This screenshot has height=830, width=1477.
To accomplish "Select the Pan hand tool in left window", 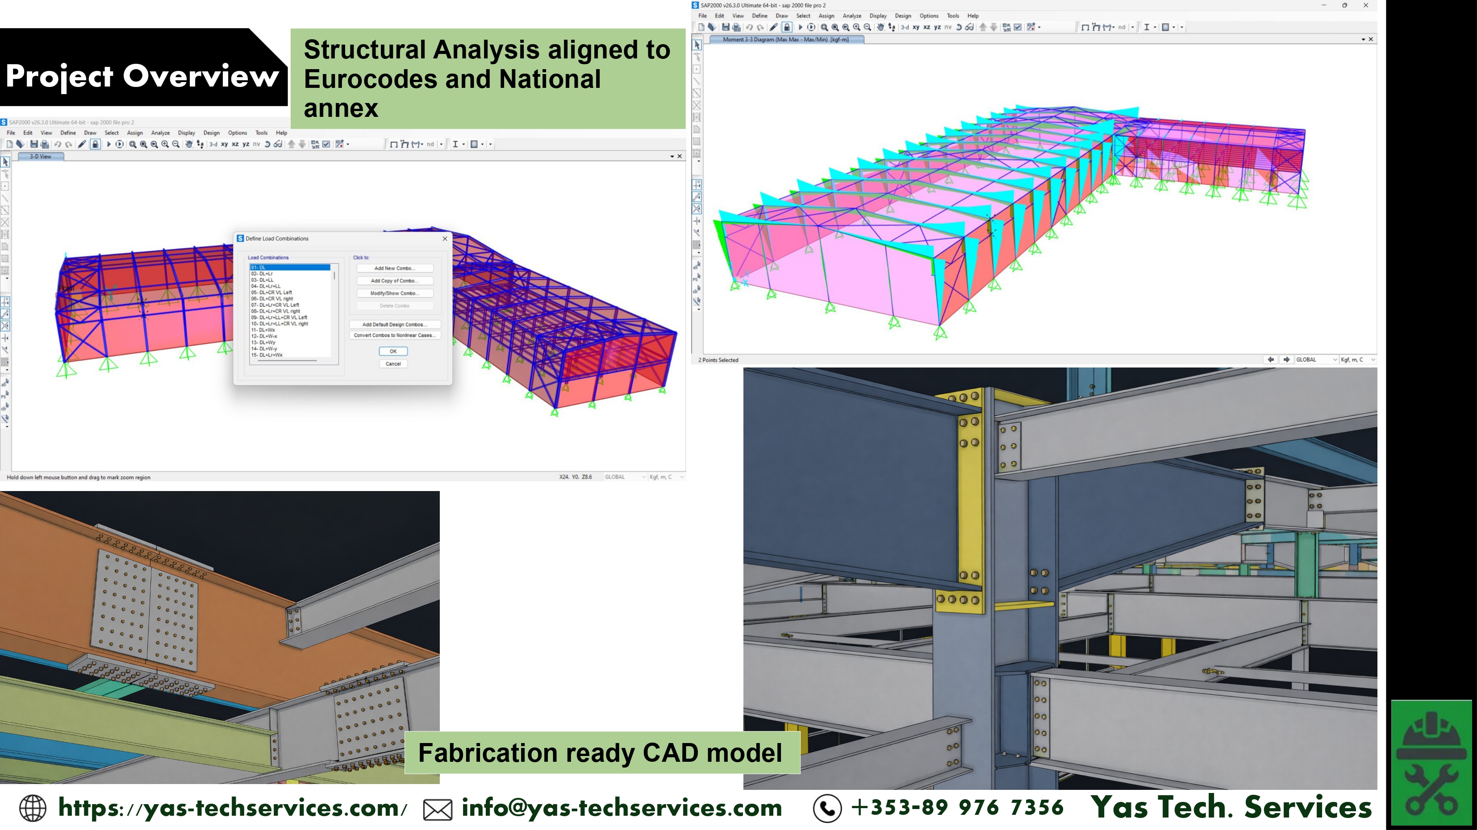I will (188, 145).
